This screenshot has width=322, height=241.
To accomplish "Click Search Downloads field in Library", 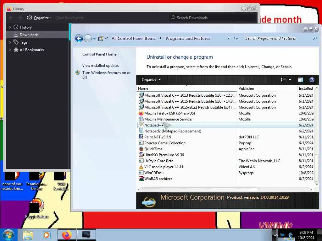I will click(x=213, y=18).
